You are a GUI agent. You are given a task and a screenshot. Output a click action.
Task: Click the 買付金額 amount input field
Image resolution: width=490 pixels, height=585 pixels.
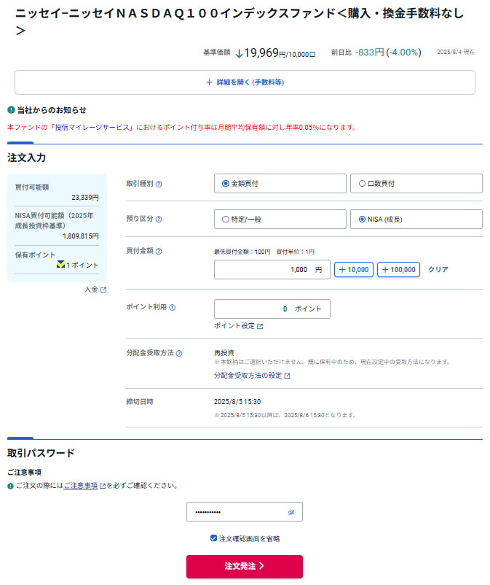point(272,270)
